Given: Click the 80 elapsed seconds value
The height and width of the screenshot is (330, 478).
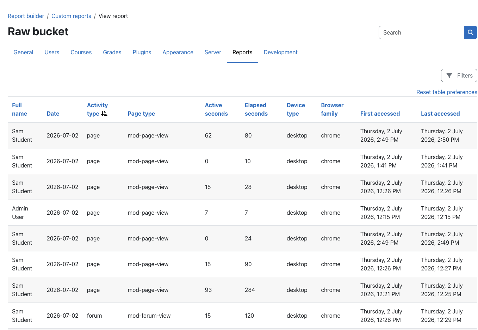Looking at the screenshot, I should coord(248,135).
